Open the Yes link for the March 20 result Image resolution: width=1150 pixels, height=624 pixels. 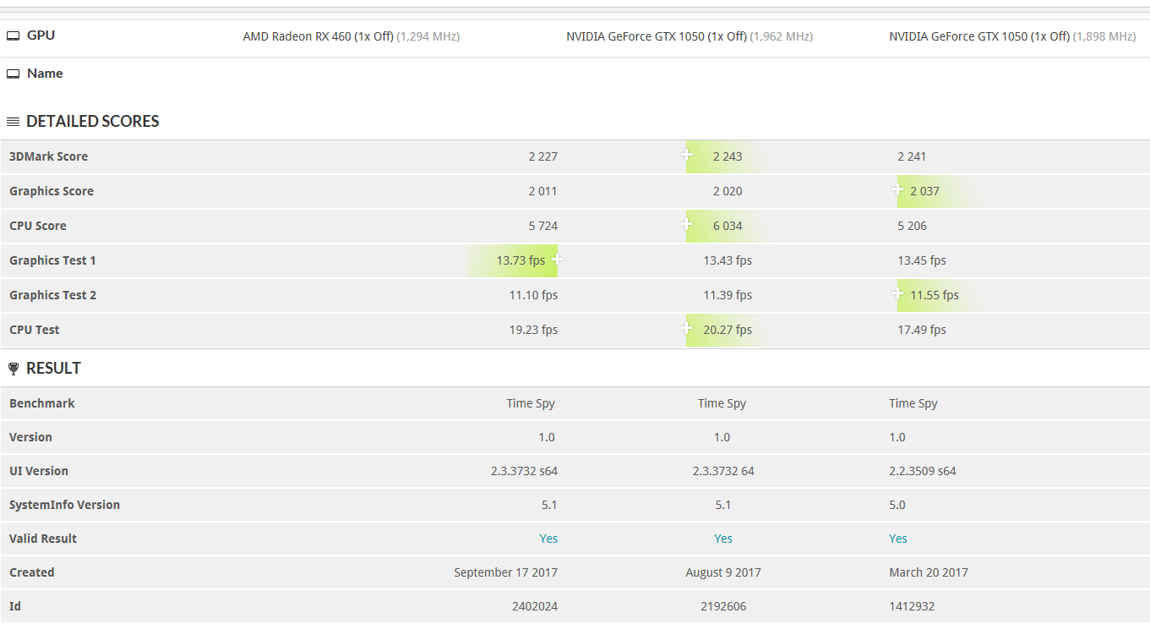898,539
